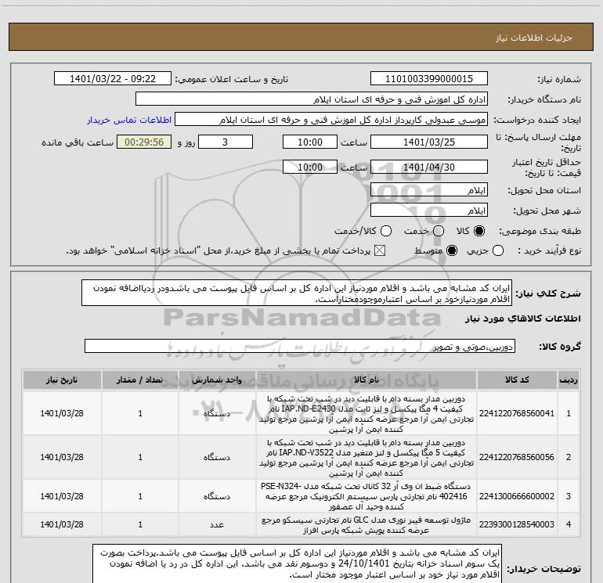Click the تاریخ نیاز column header

pyautogui.click(x=62, y=380)
